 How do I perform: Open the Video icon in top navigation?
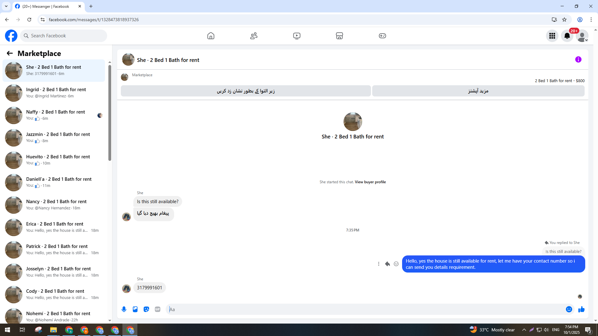[297, 36]
